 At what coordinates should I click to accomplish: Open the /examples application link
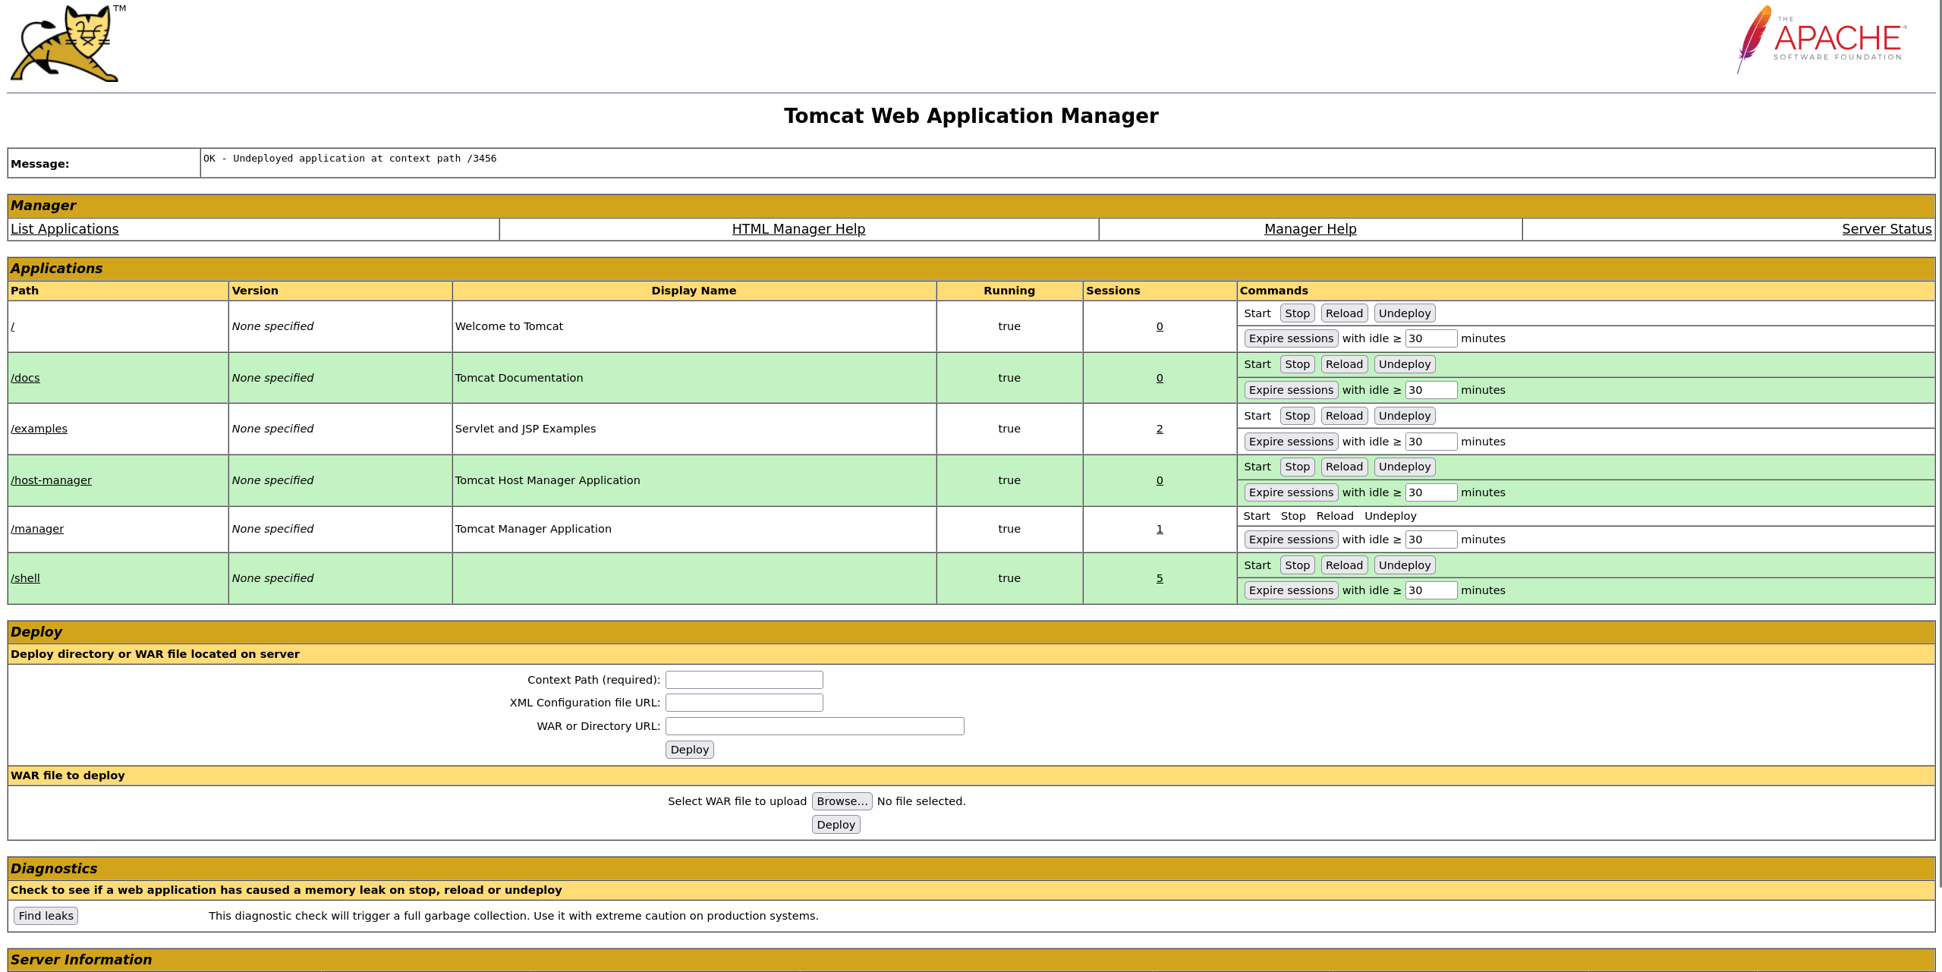pyautogui.click(x=39, y=429)
